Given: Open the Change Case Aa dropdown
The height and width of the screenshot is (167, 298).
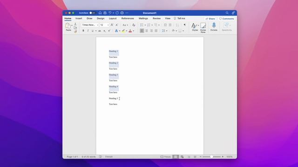Looking at the screenshot, I should click(x=125, y=25).
